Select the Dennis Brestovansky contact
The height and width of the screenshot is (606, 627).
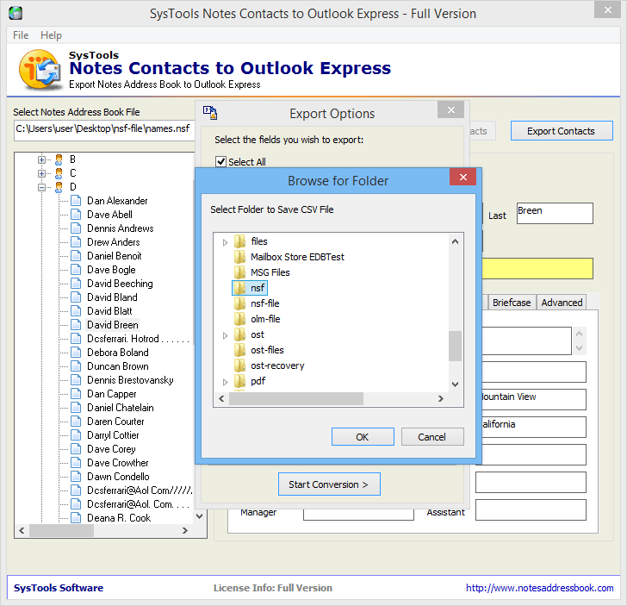[x=130, y=380]
